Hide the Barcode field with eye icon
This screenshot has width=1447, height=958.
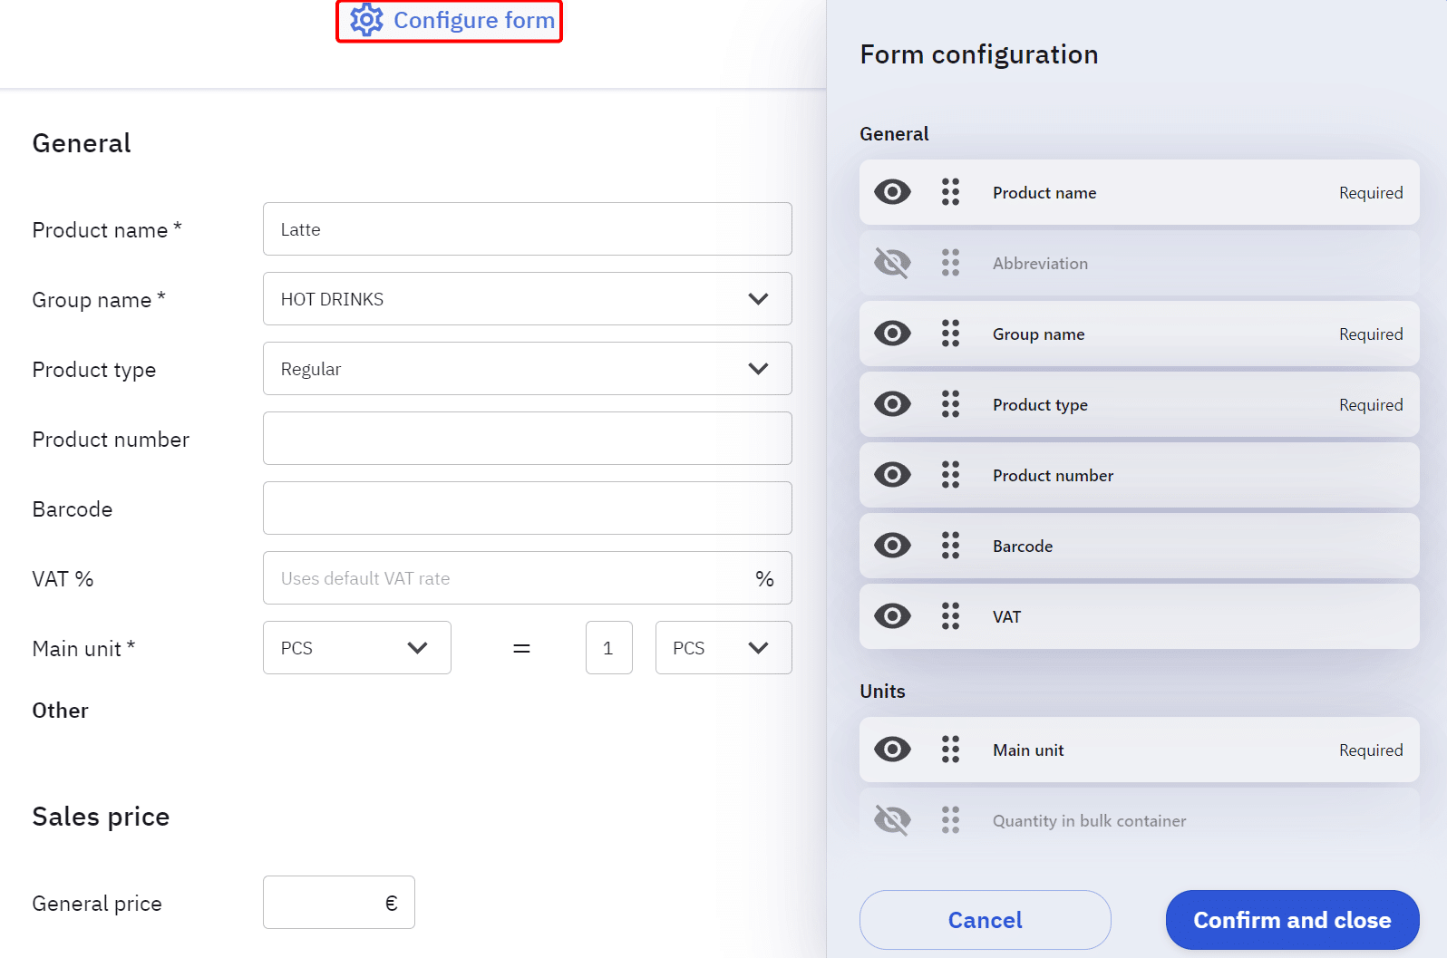[892, 546]
